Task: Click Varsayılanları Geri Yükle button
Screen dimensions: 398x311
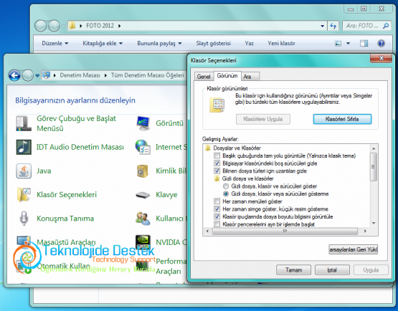Action: (x=353, y=249)
